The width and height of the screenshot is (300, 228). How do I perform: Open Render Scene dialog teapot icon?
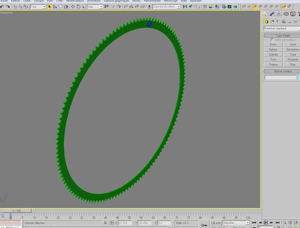(x=224, y=7)
